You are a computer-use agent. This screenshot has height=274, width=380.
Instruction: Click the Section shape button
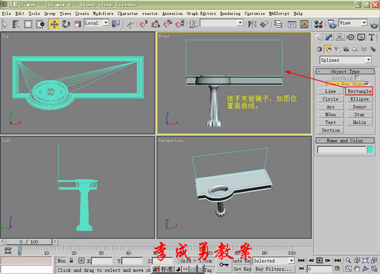[331, 130]
